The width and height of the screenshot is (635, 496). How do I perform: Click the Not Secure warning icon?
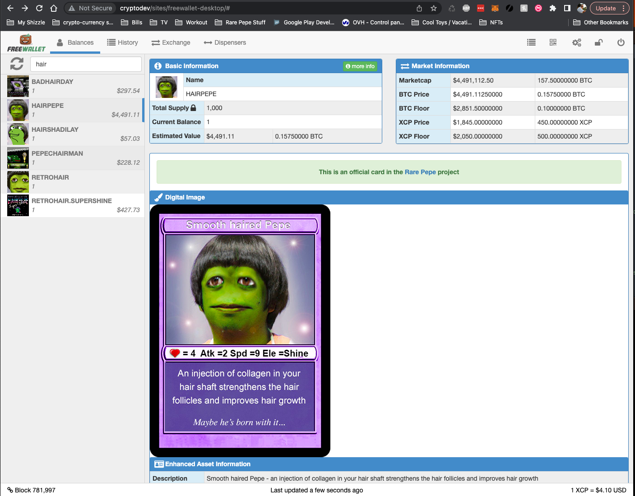click(x=72, y=8)
